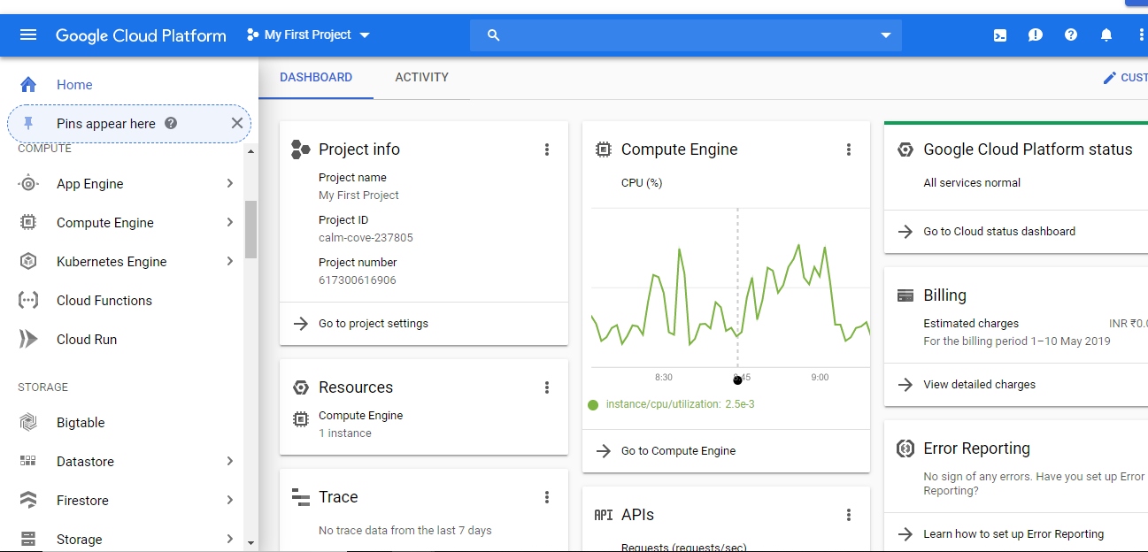The width and height of the screenshot is (1148, 552).
Task: Click the Cloud Run icon
Action: pyautogui.click(x=28, y=340)
